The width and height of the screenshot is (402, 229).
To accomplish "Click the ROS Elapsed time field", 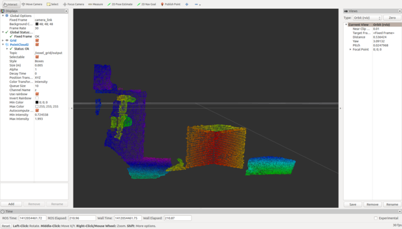I will point(82,218).
